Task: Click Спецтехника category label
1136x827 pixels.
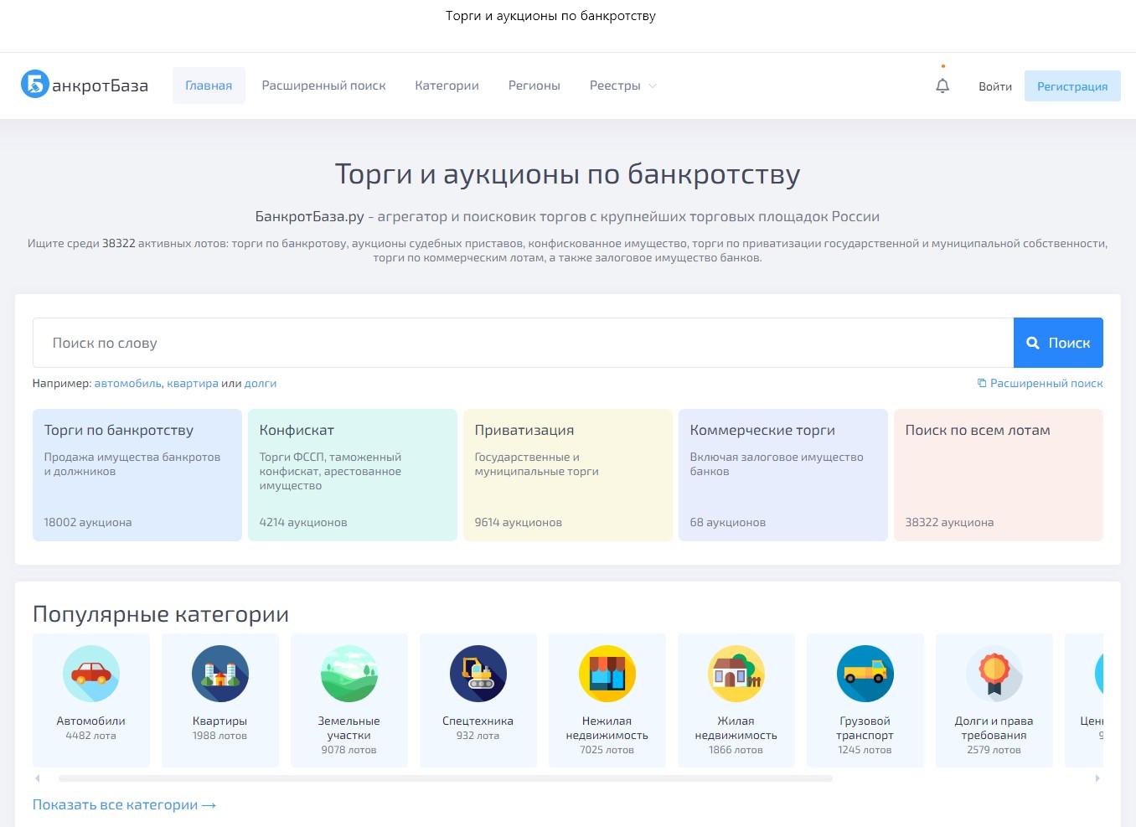Action: click(x=478, y=721)
